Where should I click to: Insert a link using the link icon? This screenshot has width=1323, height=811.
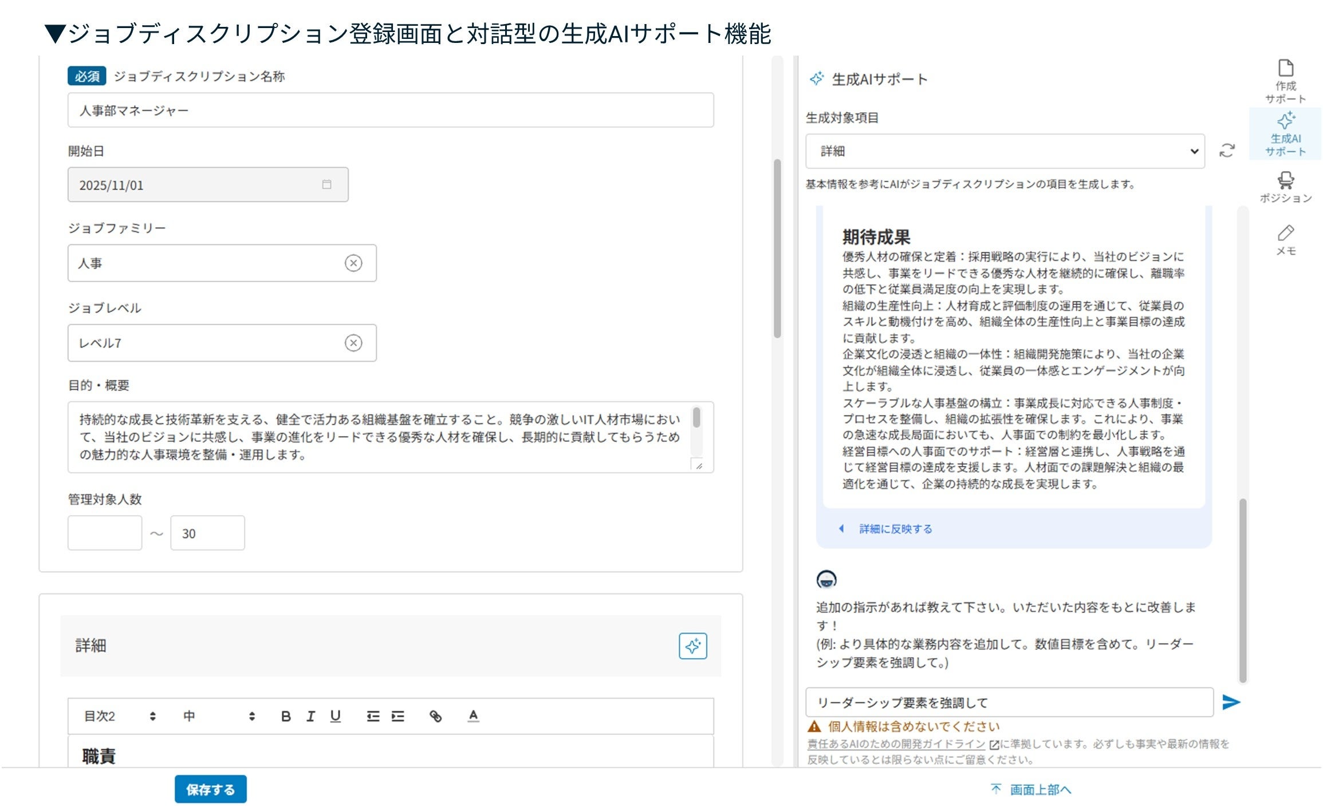(435, 716)
